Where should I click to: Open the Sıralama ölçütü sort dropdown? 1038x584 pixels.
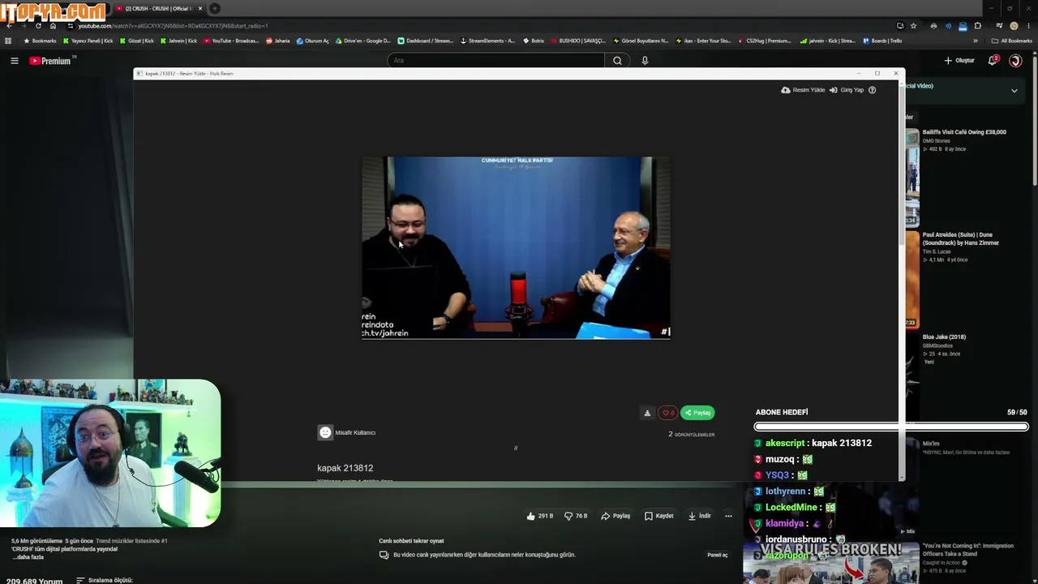click(x=104, y=581)
